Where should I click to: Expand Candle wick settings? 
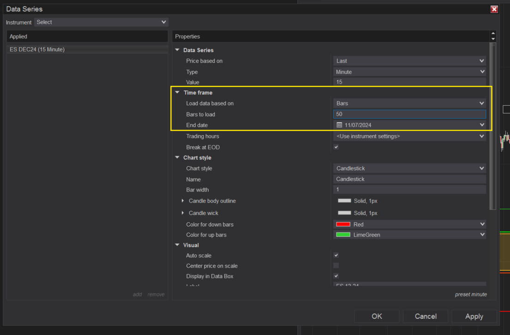point(183,213)
